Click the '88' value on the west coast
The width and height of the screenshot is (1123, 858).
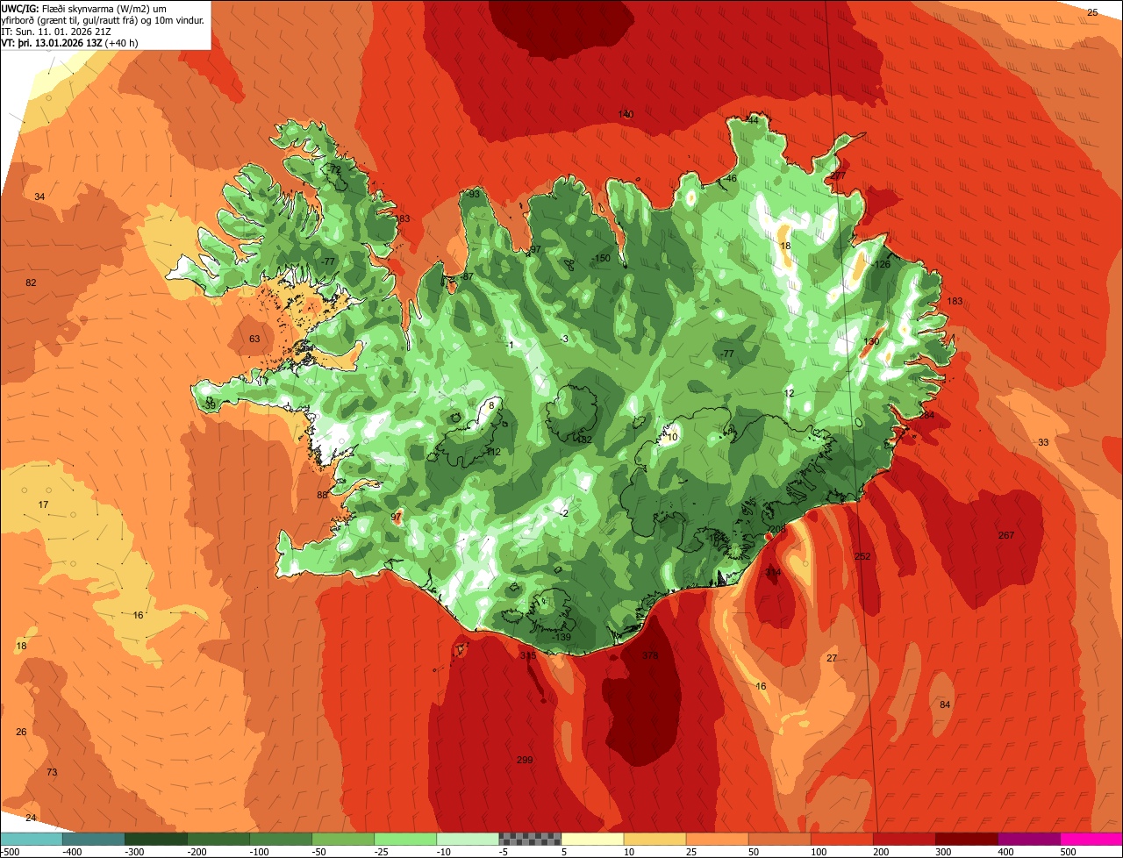click(322, 496)
